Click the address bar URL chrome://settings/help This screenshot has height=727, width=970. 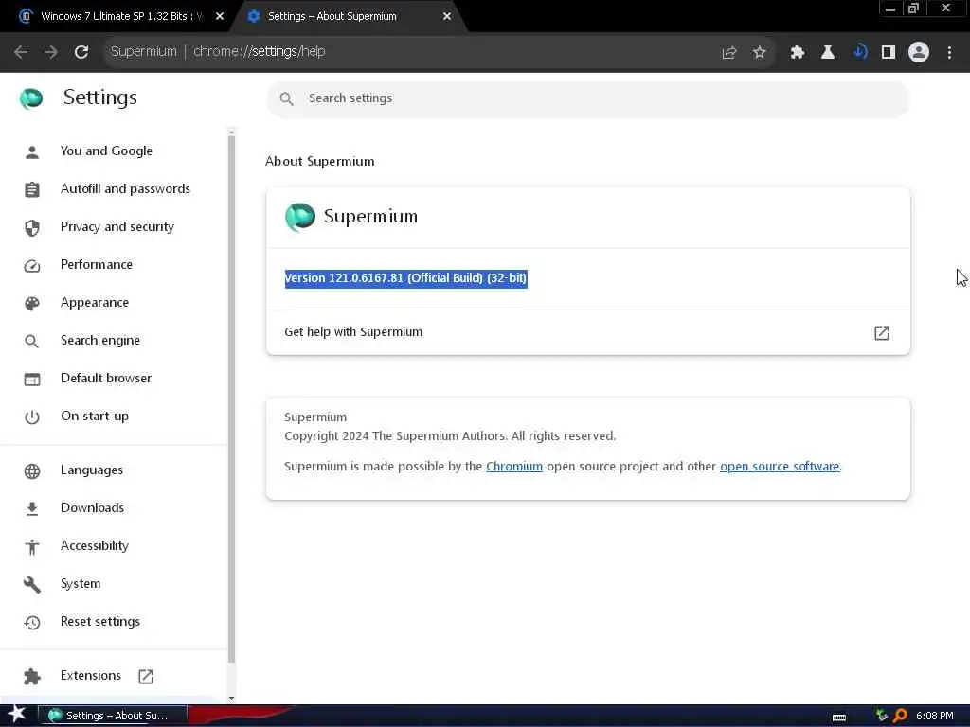point(260,51)
